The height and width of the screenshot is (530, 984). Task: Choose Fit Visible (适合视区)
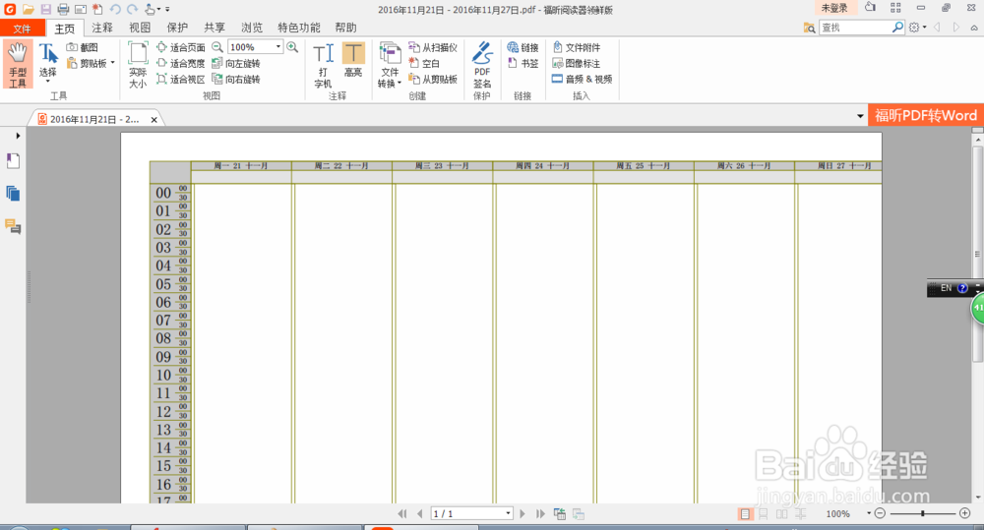click(x=181, y=79)
